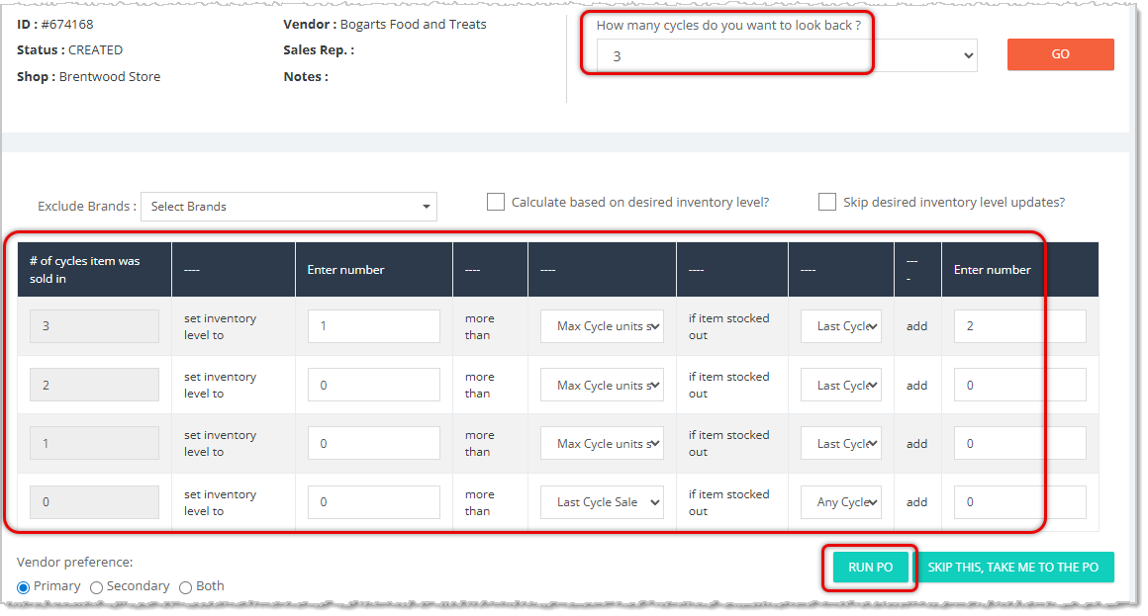Click the Status: CREATED text
The width and height of the screenshot is (1148, 616).
[x=69, y=49]
